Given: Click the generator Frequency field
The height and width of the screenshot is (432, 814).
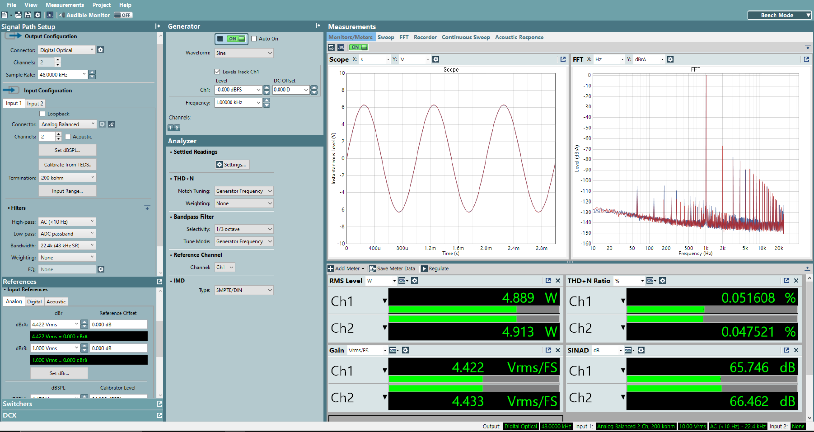Looking at the screenshot, I should pyautogui.click(x=238, y=103).
